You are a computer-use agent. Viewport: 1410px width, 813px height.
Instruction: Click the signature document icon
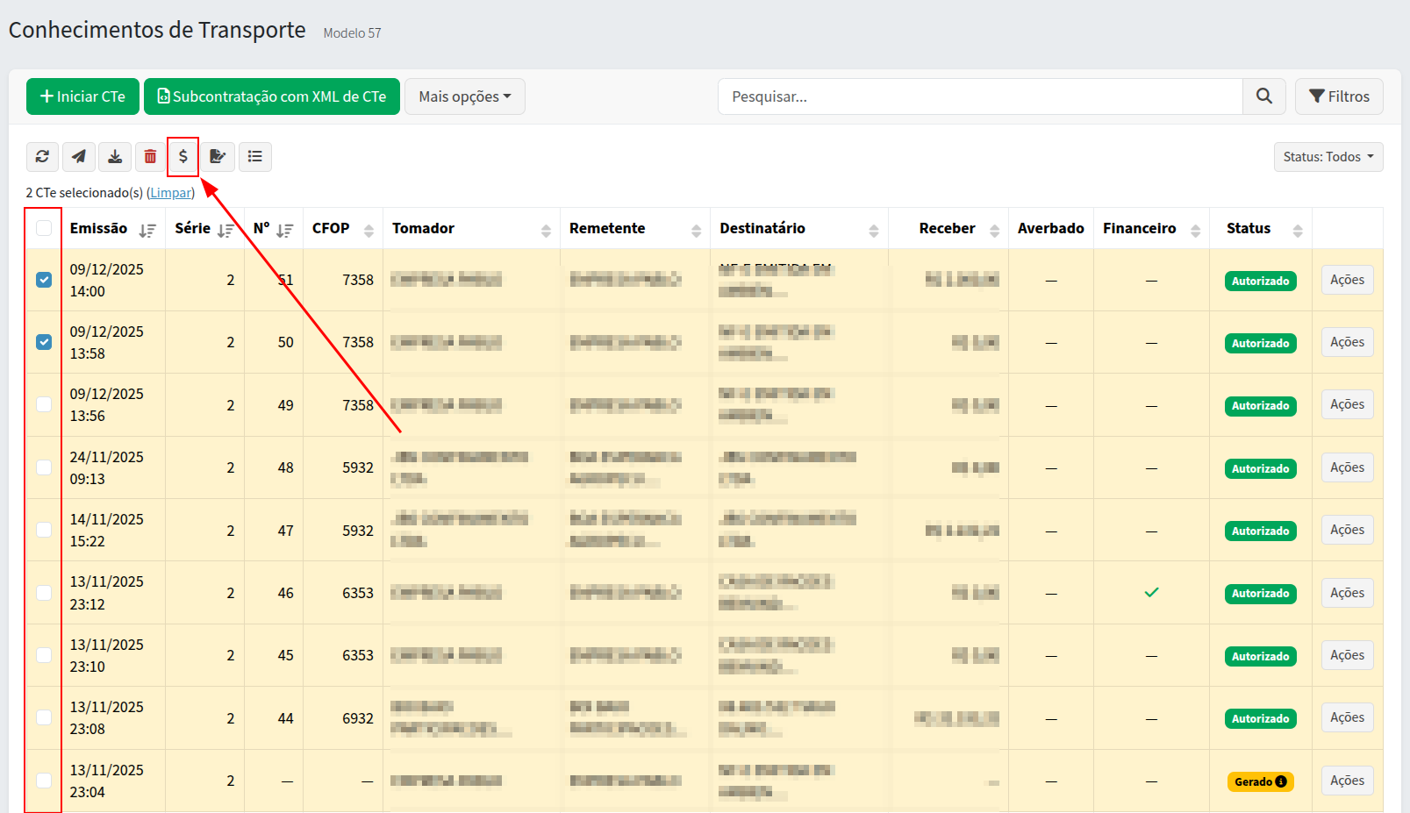218,157
